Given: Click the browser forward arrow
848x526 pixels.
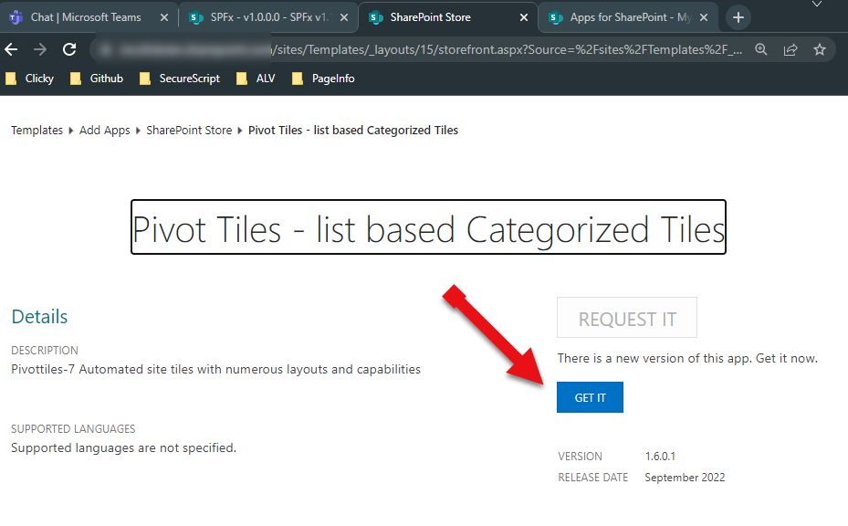Looking at the screenshot, I should point(40,50).
